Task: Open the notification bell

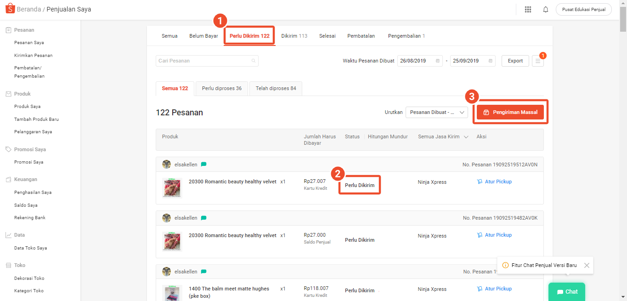Action: click(x=546, y=9)
